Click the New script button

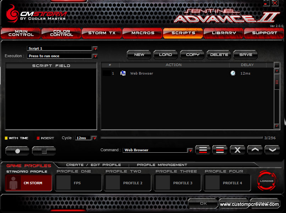click(139, 55)
